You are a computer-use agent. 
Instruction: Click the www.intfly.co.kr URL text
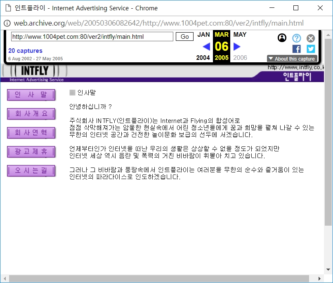click(295, 67)
